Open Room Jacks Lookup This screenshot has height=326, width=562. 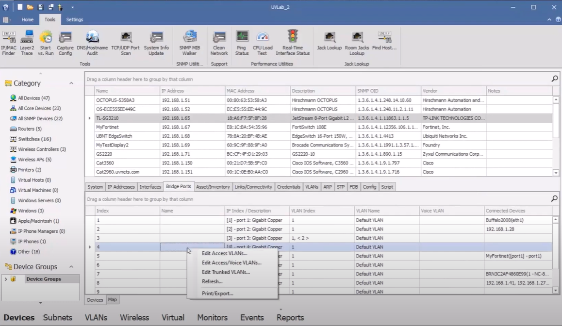coord(357,43)
